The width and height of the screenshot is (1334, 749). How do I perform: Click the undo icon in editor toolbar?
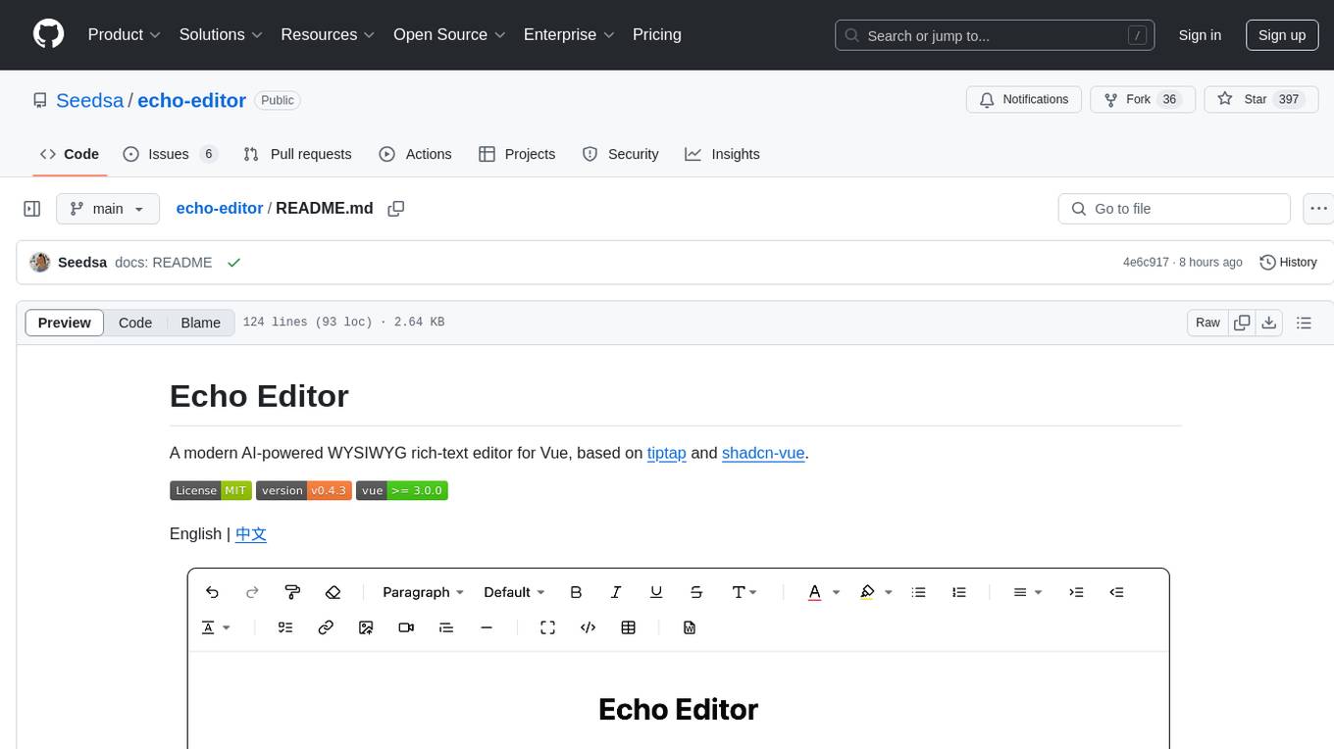pos(212,592)
